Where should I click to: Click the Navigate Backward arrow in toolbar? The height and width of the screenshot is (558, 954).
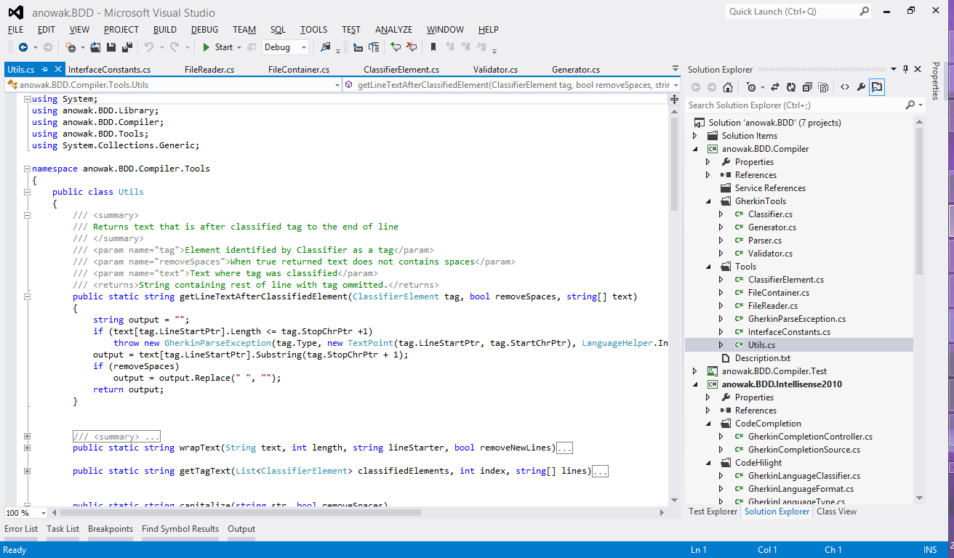(23, 47)
